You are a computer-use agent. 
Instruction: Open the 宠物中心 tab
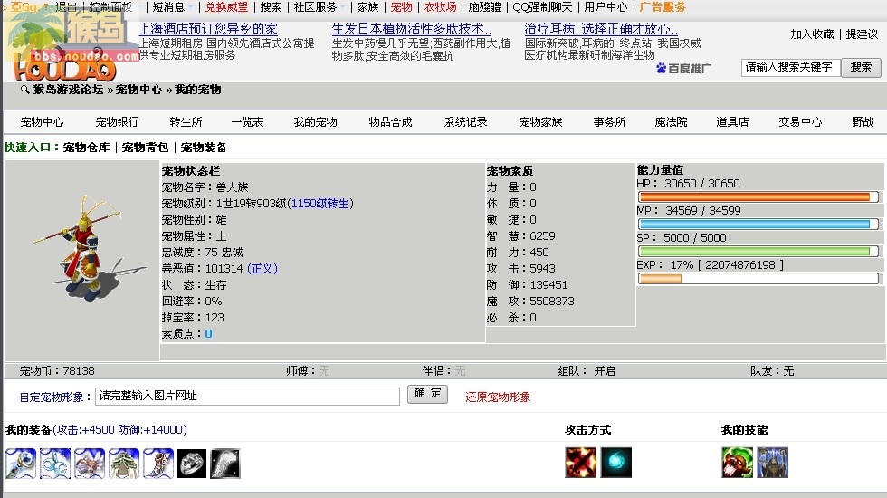(42, 121)
